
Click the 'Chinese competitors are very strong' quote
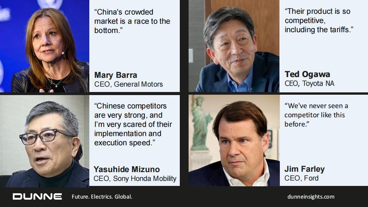(x=133, y=124)
